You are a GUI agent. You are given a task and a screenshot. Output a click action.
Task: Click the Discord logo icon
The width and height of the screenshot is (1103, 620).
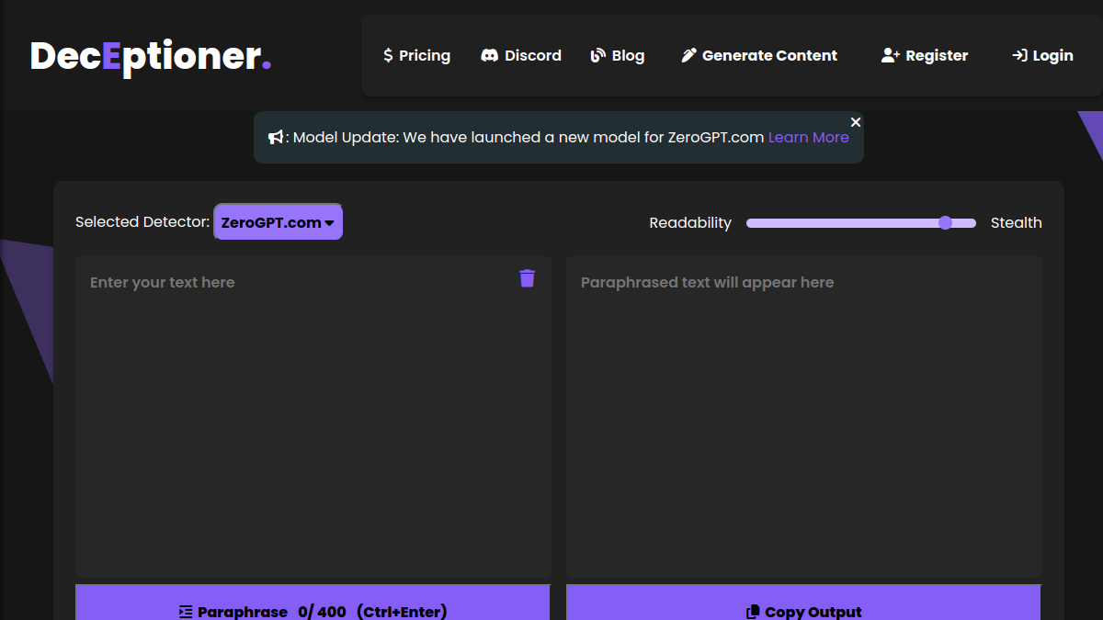[490, 56]
